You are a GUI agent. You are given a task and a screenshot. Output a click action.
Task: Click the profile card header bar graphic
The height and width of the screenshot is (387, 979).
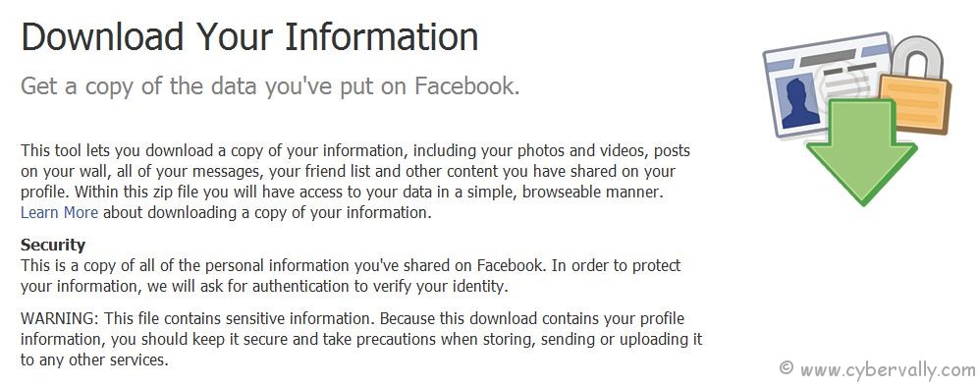828,54
